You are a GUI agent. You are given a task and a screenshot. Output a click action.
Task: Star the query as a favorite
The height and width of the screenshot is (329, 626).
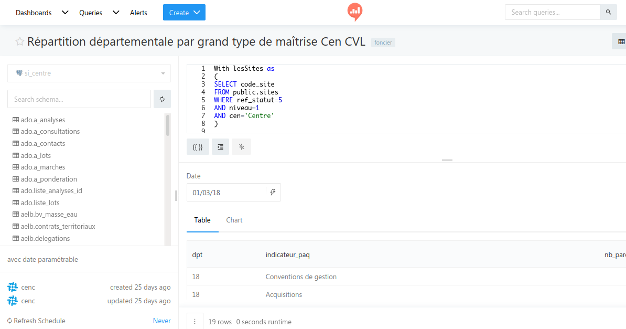(19, 41)
